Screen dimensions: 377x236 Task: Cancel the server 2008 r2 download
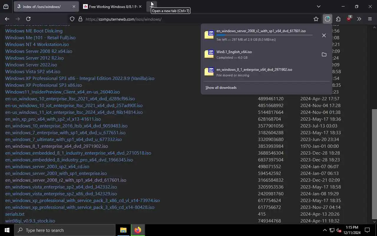[324, 35]
